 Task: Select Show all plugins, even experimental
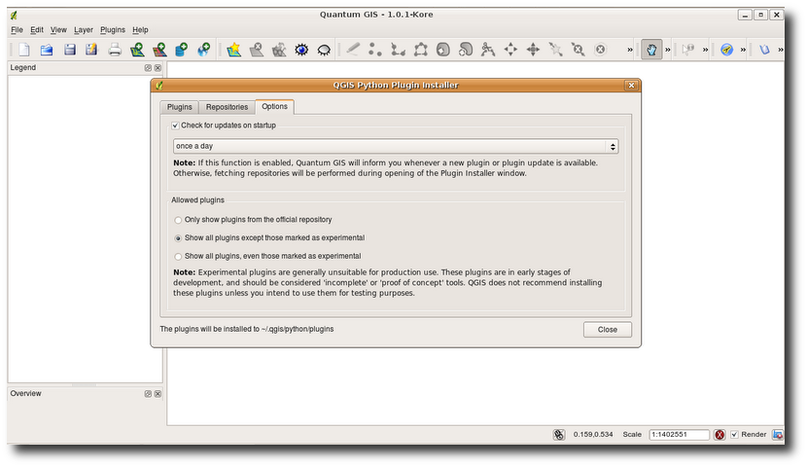point(178,257)
